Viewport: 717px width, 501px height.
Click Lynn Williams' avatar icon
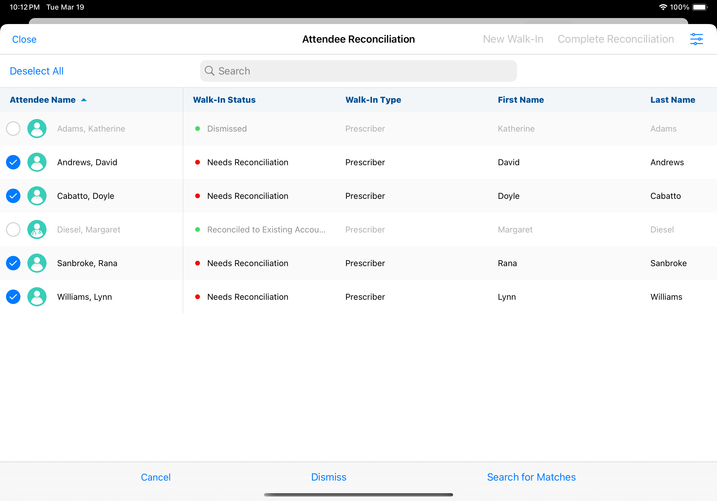click(x=37, y=297)
